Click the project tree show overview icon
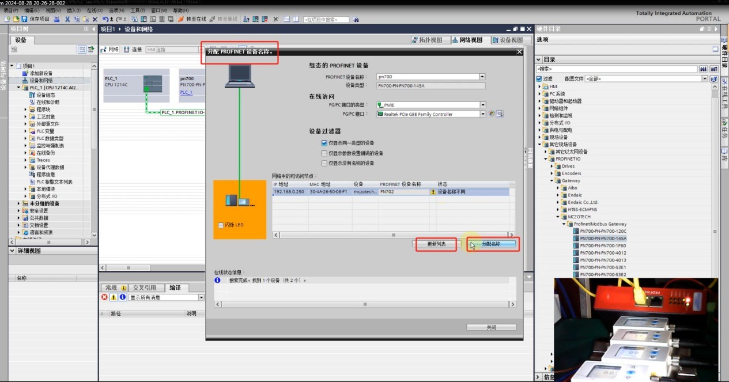The height and width of the screenshot is (382, 729). click(x=82, y=50)
